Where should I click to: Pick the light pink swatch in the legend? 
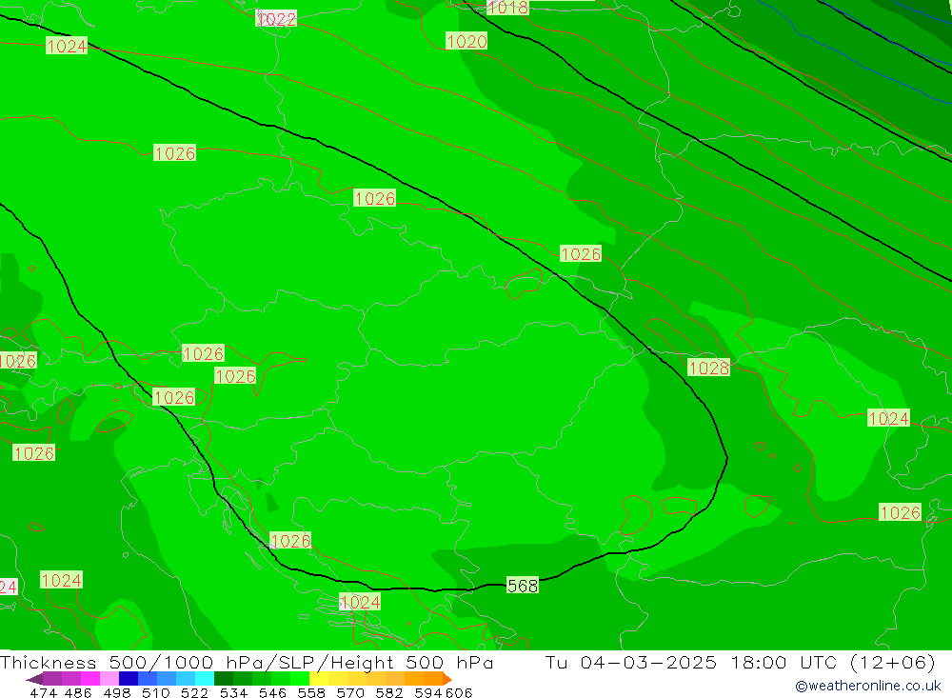(109, 679)
